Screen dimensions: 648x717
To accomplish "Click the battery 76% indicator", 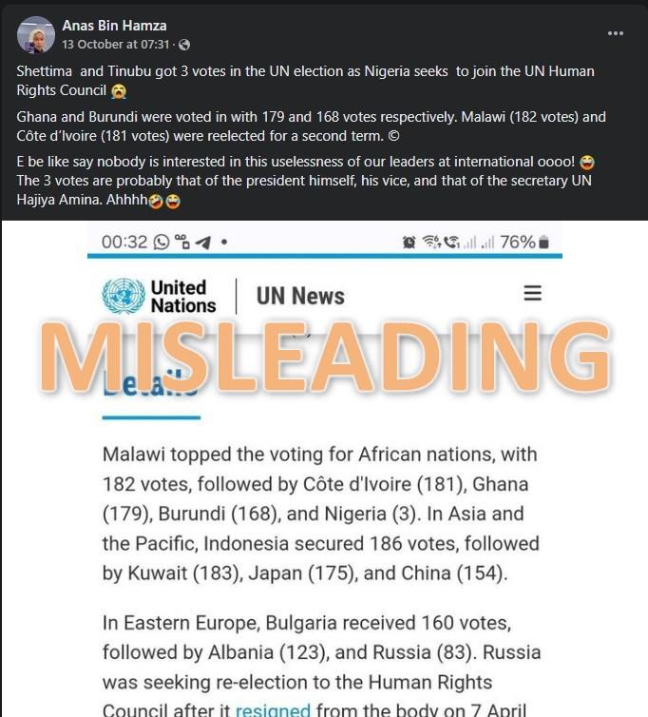I will click(524, 242).
